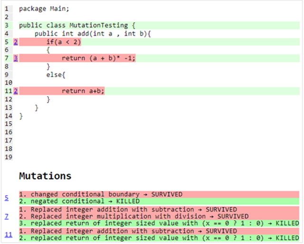The width and height of the screenshot is (304, 244).
Task: Click the mutation count link on line 5
Action: click(16, 42)
